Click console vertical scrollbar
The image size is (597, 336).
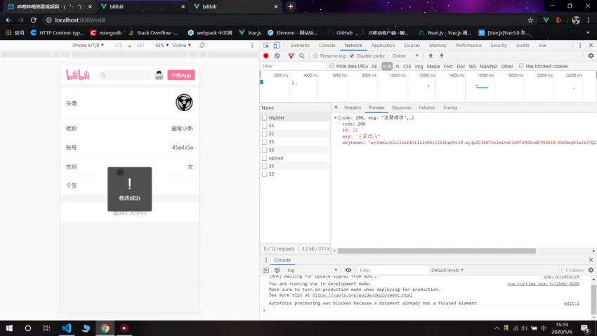pos(593,299)
